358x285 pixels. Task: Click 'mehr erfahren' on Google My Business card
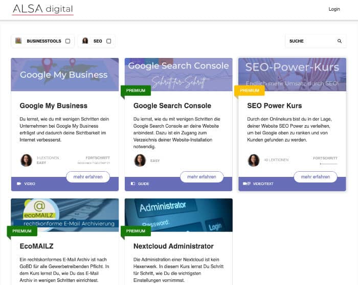coord(88,177)
